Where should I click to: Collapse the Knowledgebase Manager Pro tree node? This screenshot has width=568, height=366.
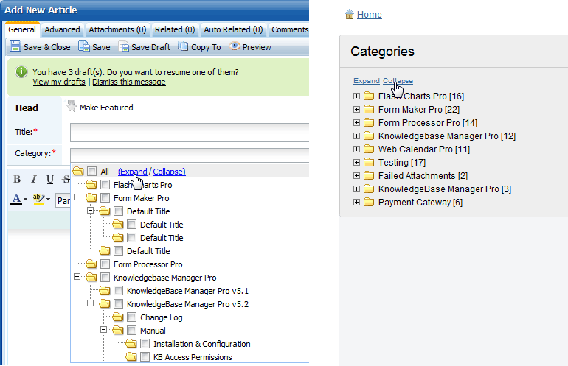[77, 277]
